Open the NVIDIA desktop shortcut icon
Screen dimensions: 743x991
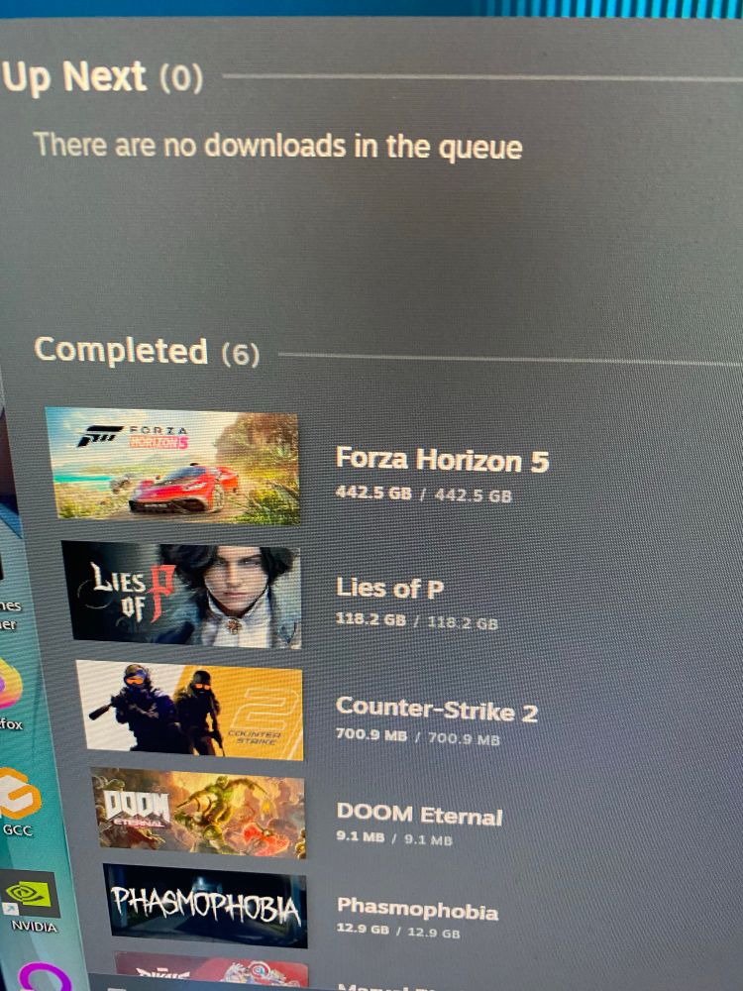tap(30, 894)
